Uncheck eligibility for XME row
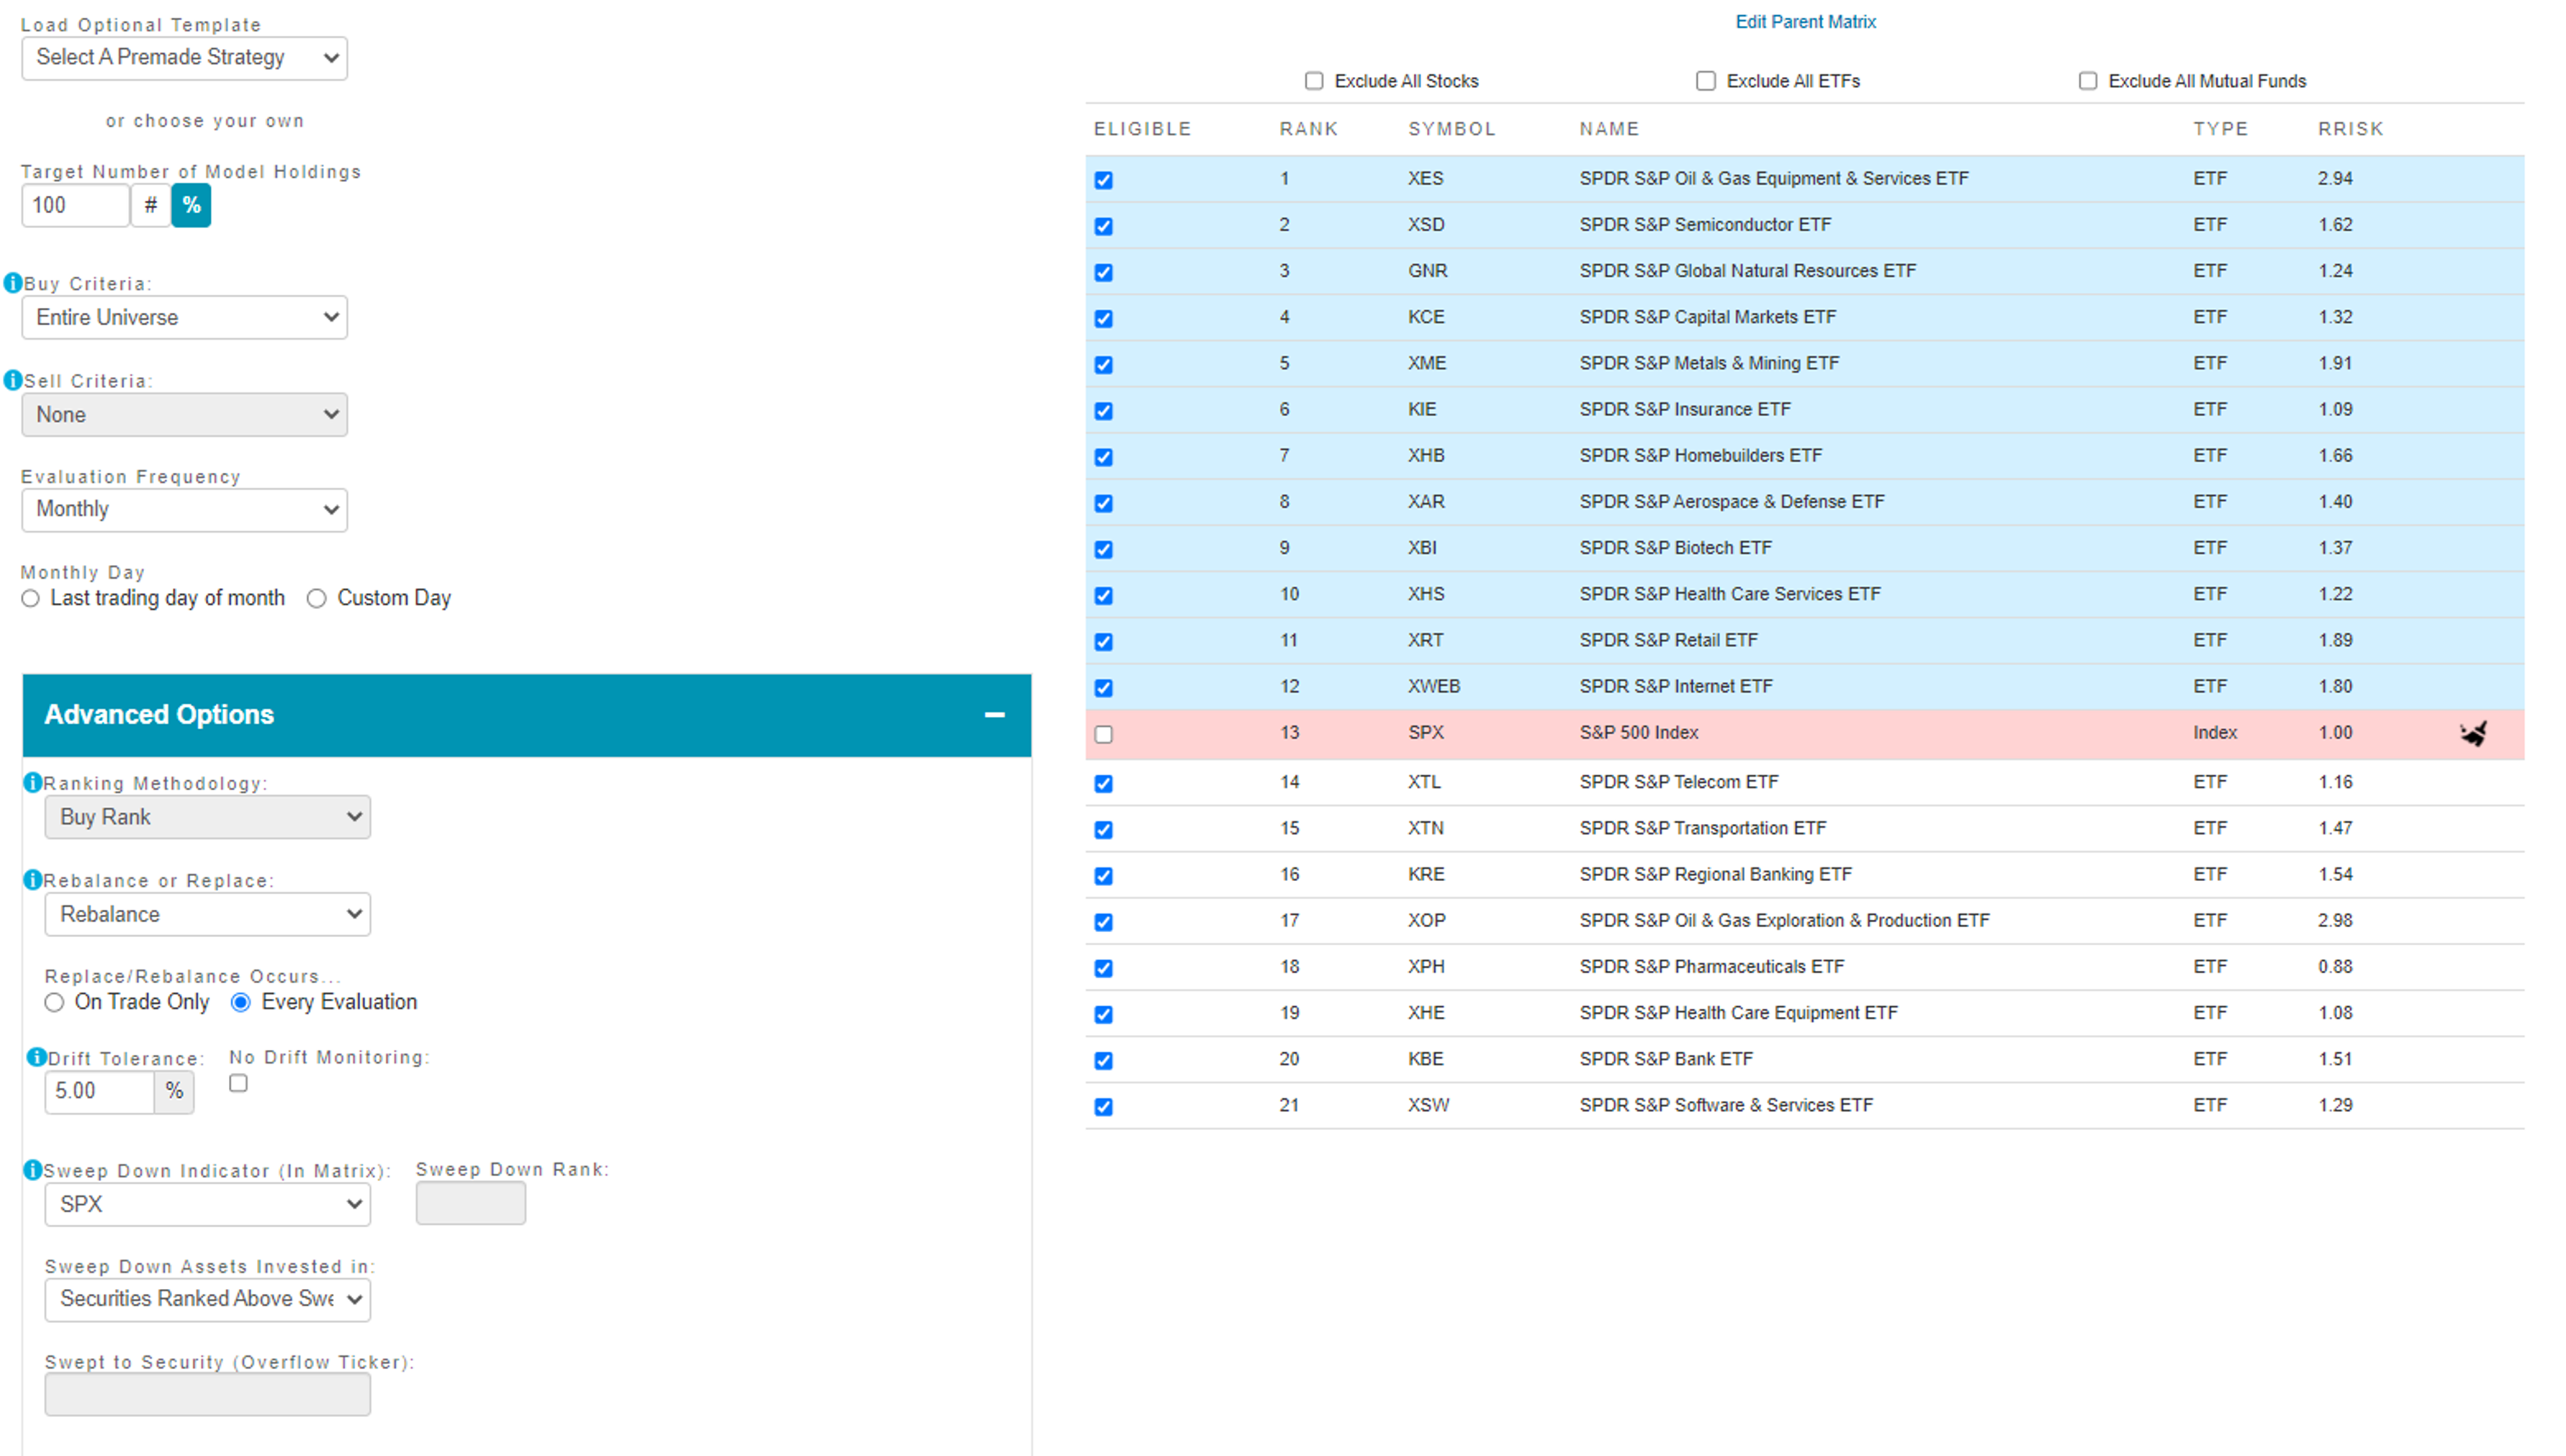2566x1456 pixels. 1104,365
